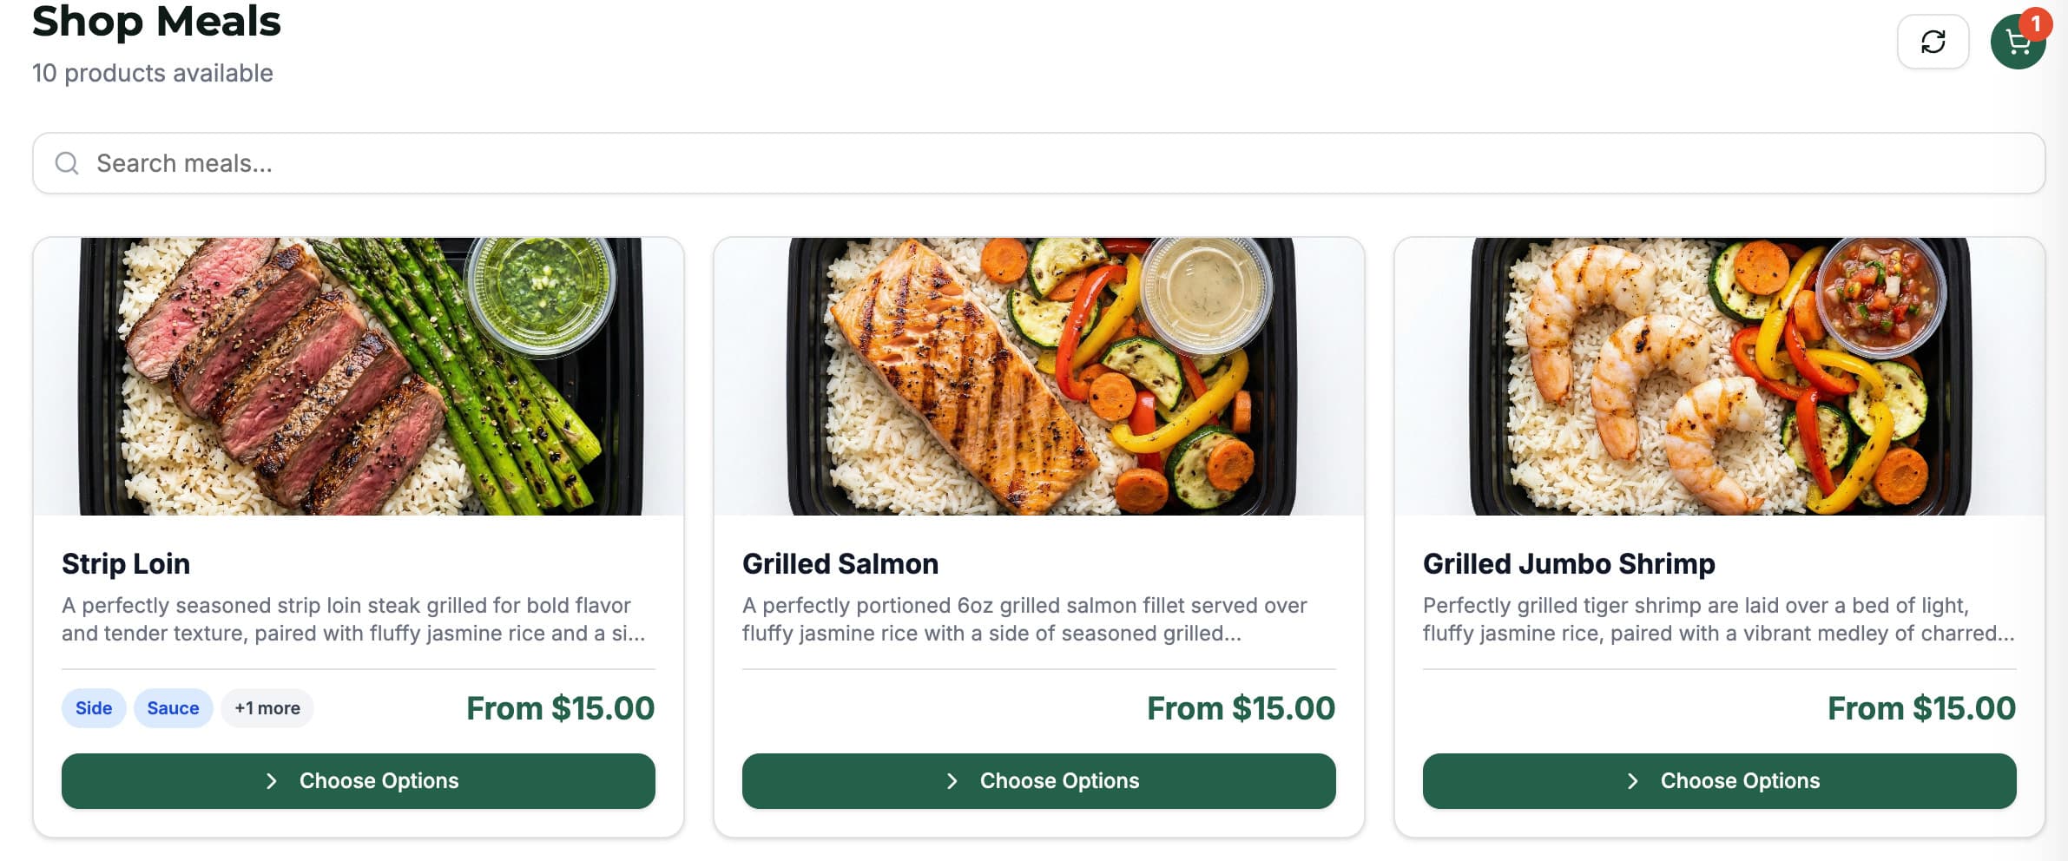Expand the +1 more options tag
Image resolution: width=2068 pixels, height=861 pixels.
click(x=267, y=708)
